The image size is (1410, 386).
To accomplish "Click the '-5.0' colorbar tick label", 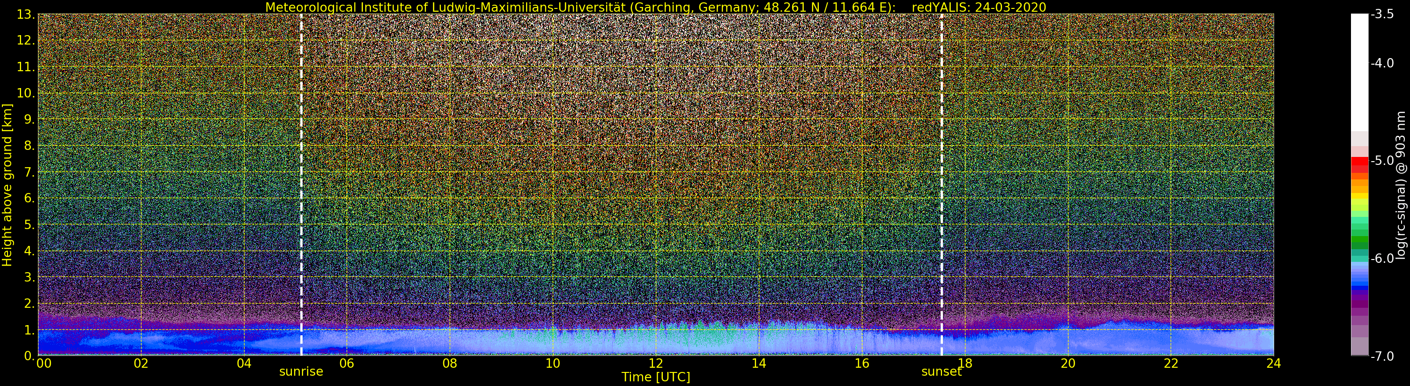I will pos(1382,161).
